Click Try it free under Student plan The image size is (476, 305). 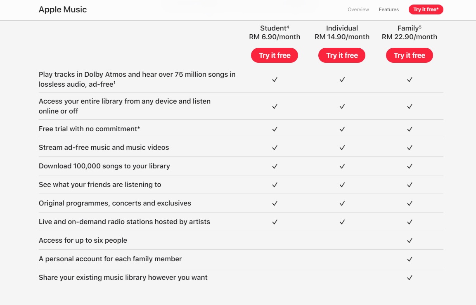[275, 55]
